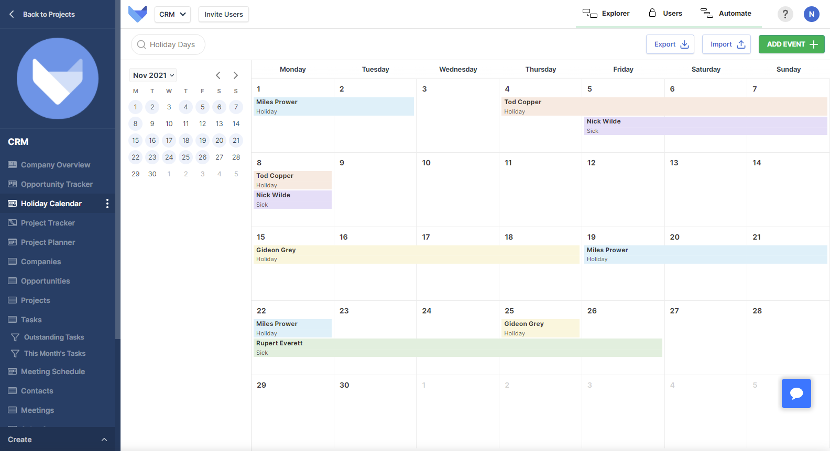Open Holiday Calendar options three-dot menu
This screenshot has width=830, height=451.
107,204
